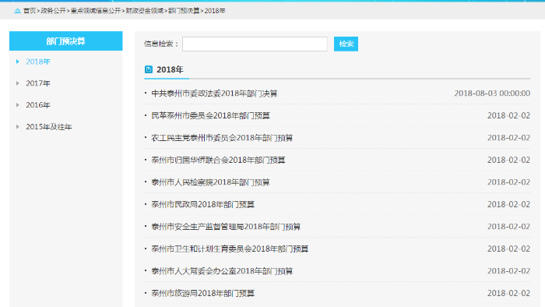Open the 政务公开 breadcrumb link
This screenshot has width=545, height=307.
[x=53, y=11]
